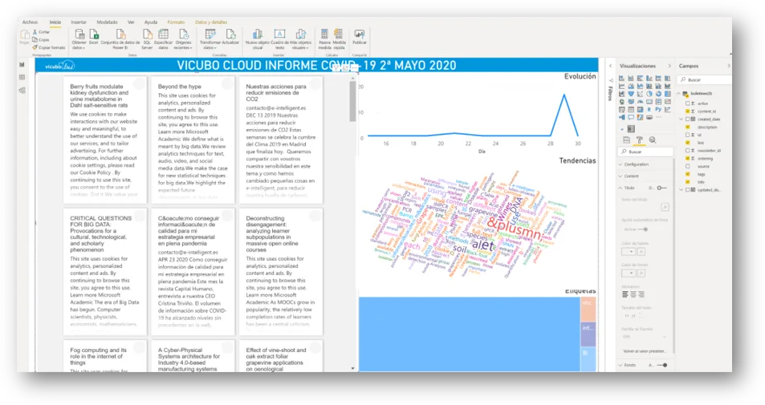Uncheck the link field

point(687,142)
